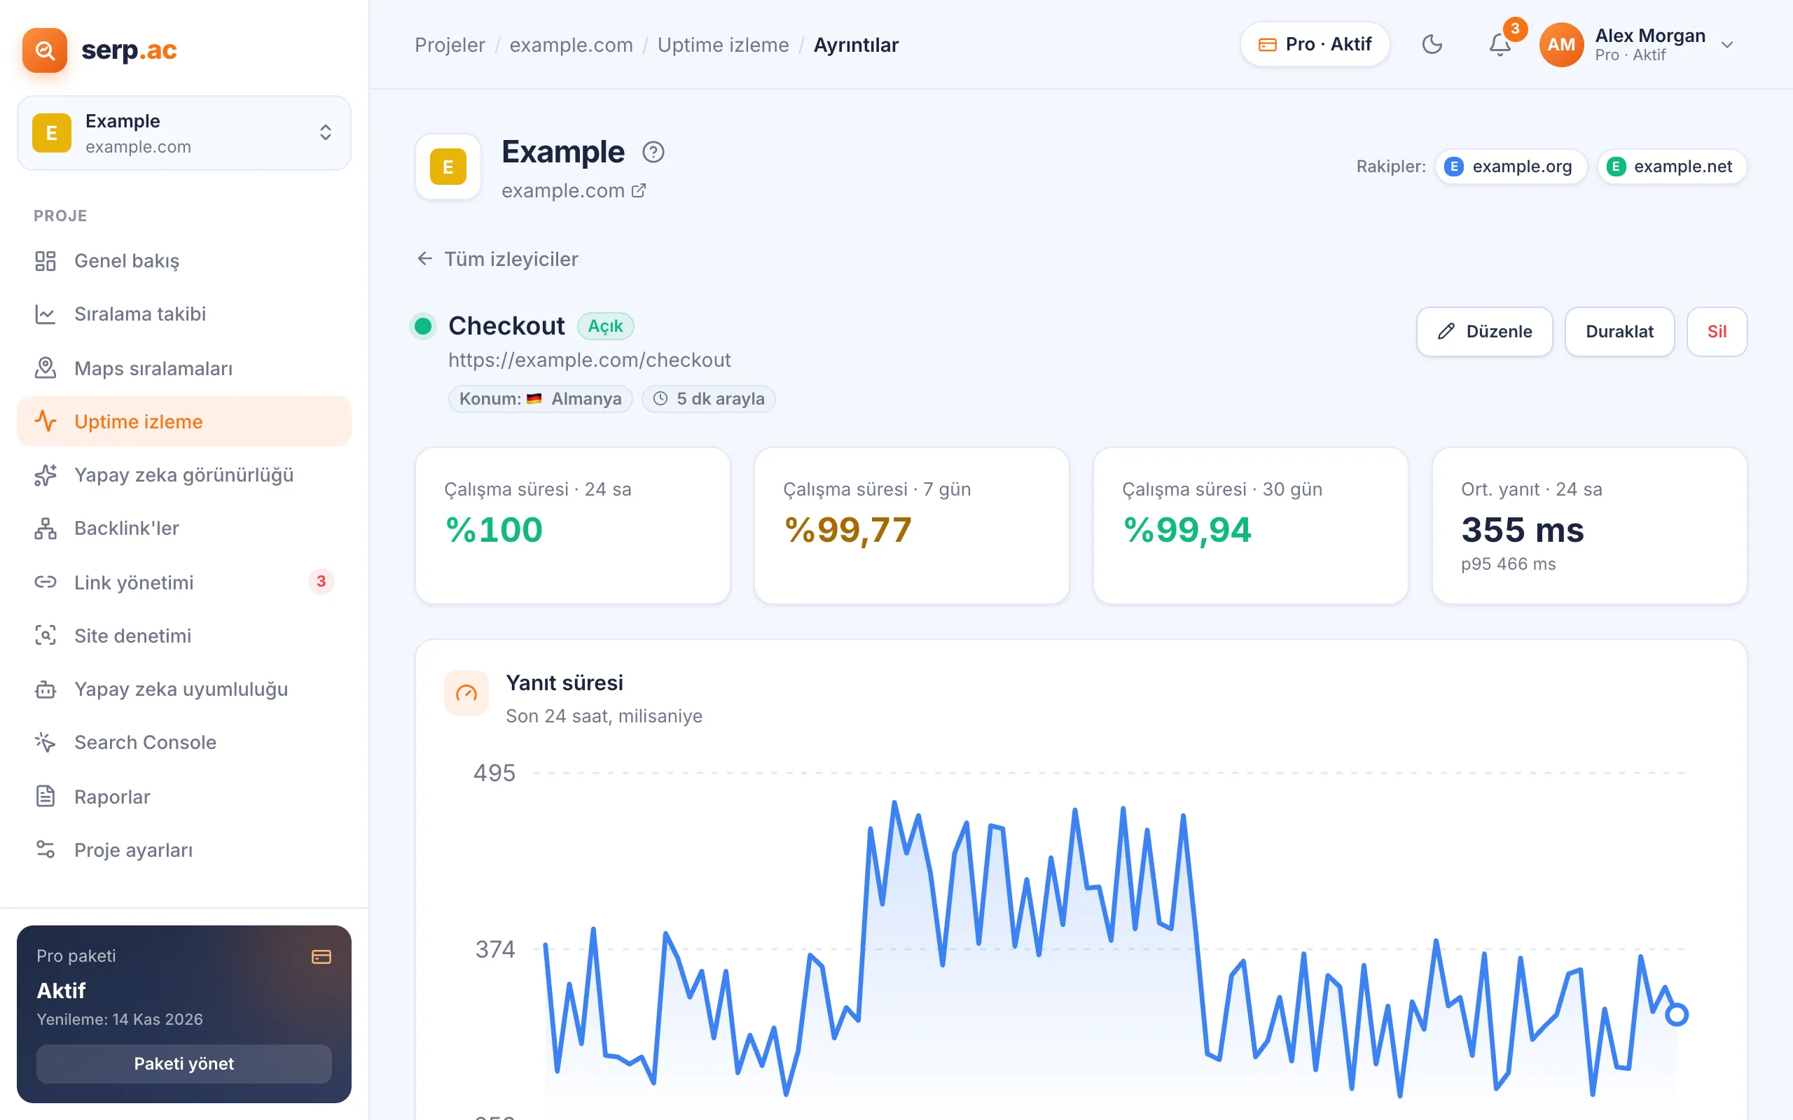The image size is (1793, 1120).
Task: Click the Yapay zeka uyumluluğu robot icon
Action: (x=46, y=689)
